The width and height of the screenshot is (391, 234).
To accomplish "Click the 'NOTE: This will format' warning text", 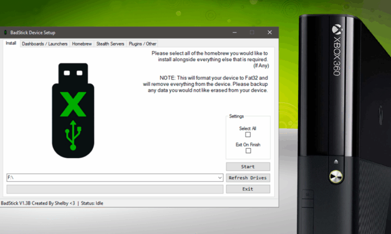I will [x=206, y=84].
